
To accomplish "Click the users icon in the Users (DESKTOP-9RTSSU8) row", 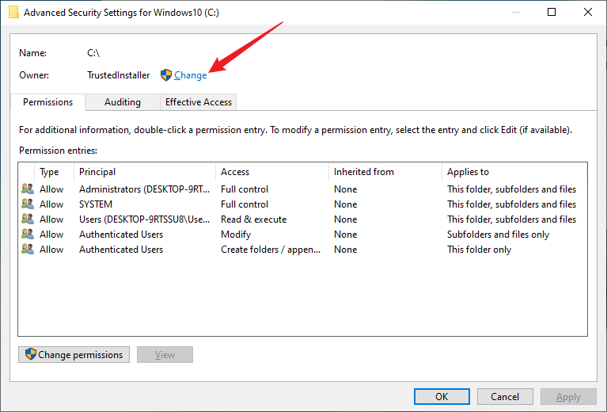I will [28, 219].
